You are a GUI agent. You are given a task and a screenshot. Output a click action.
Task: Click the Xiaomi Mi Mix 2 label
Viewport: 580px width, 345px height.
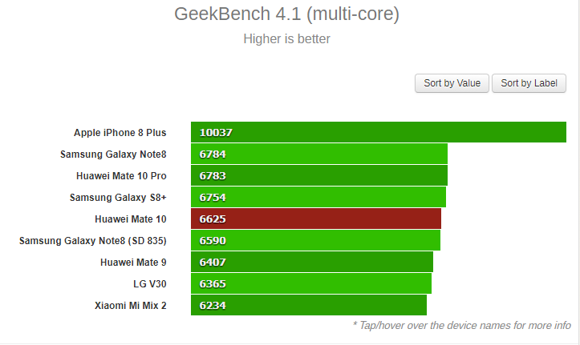pyautogui.click(x=131, y=306)
